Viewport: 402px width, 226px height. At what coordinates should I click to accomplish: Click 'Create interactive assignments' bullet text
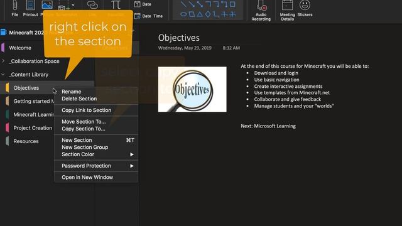(288, 87)
